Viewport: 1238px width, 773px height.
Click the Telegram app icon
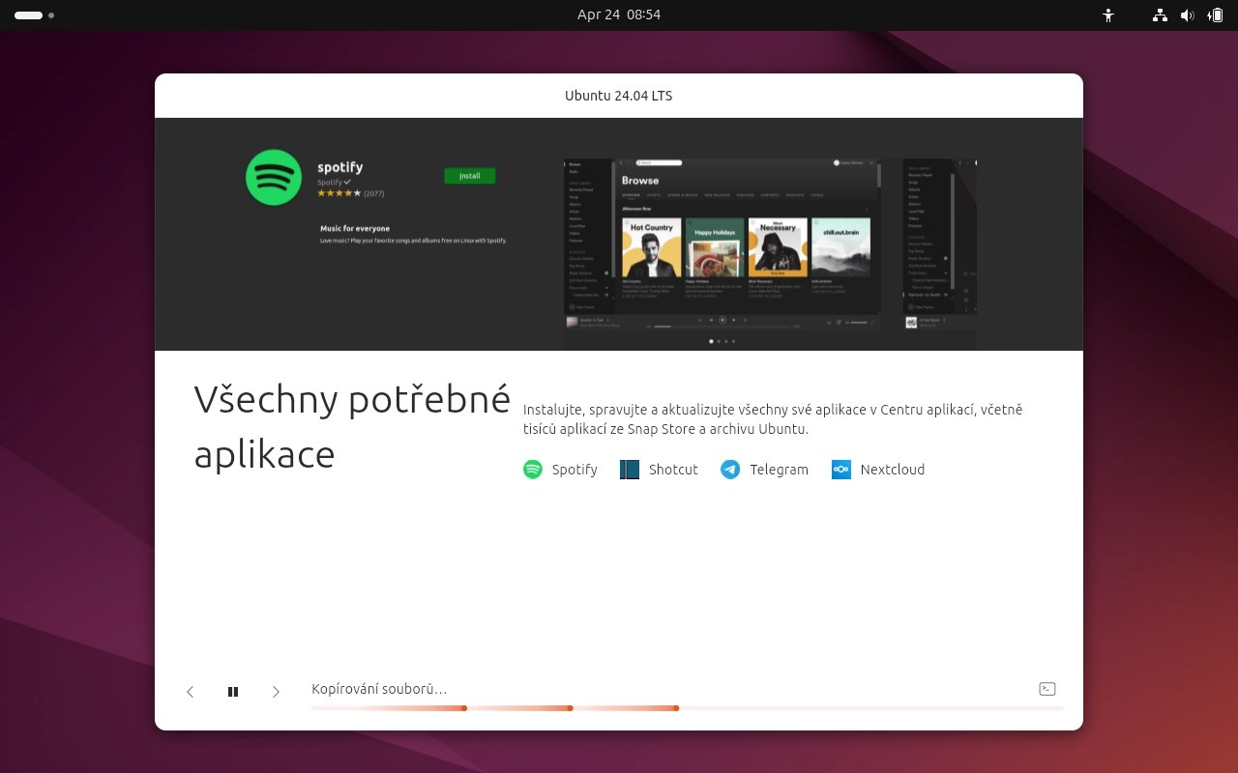point(730,470)
